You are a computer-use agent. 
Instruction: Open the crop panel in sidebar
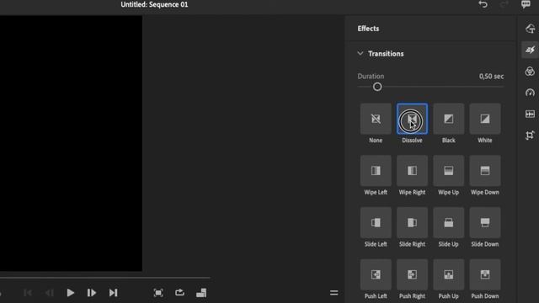(530, 135)
